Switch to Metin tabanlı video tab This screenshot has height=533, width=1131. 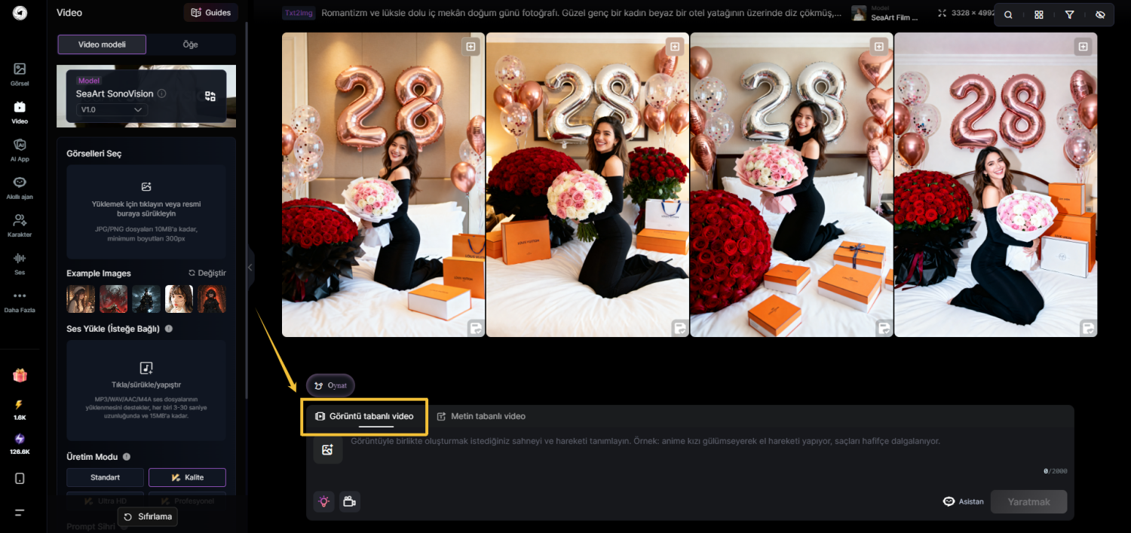point(481,416)
